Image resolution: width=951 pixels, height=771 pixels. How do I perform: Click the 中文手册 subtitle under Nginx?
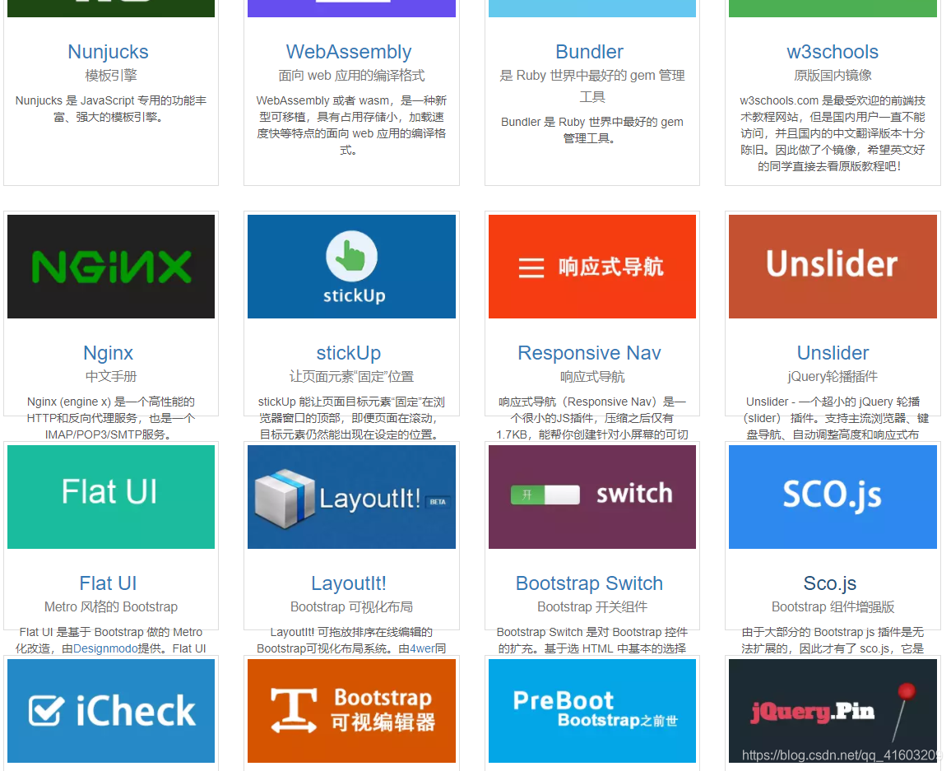111,376
